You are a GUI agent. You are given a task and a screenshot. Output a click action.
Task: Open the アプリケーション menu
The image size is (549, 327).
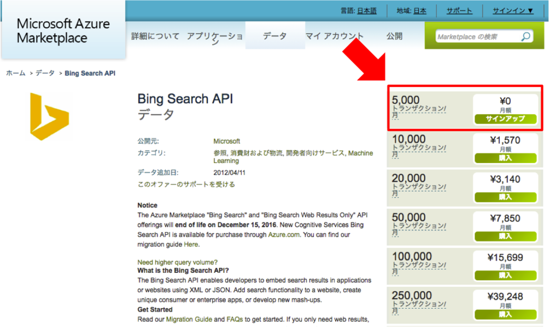click(x=214, y=38)
